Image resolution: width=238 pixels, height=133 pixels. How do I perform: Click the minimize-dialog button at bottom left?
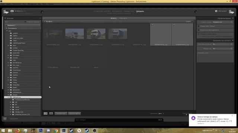tap(5, 119)
